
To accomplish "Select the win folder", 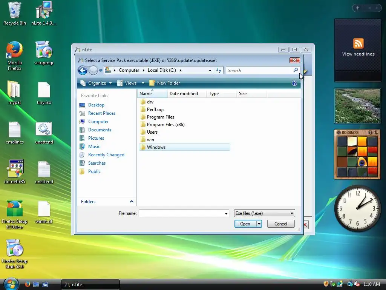I will (147, 140).
